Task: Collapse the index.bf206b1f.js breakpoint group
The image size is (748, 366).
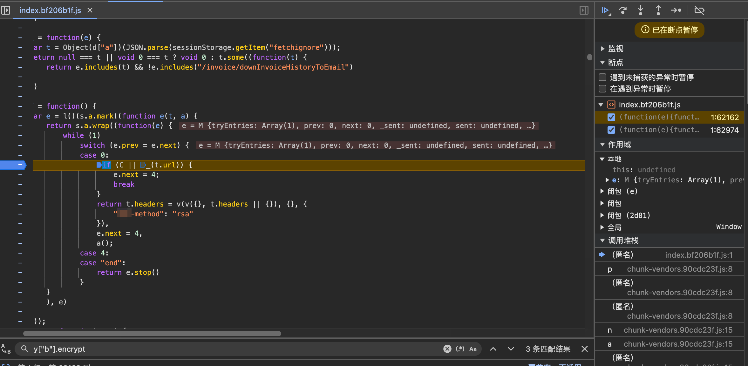Action: click(601, 105)
